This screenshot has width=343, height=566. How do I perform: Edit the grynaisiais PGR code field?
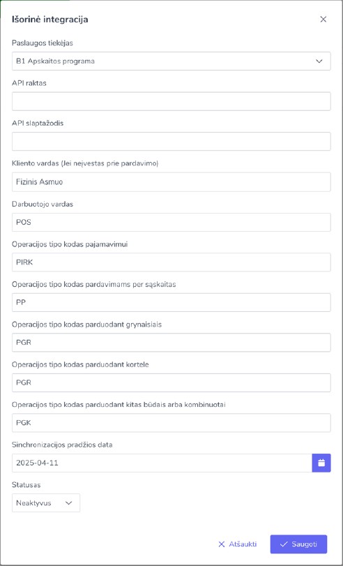pos(171,342)
